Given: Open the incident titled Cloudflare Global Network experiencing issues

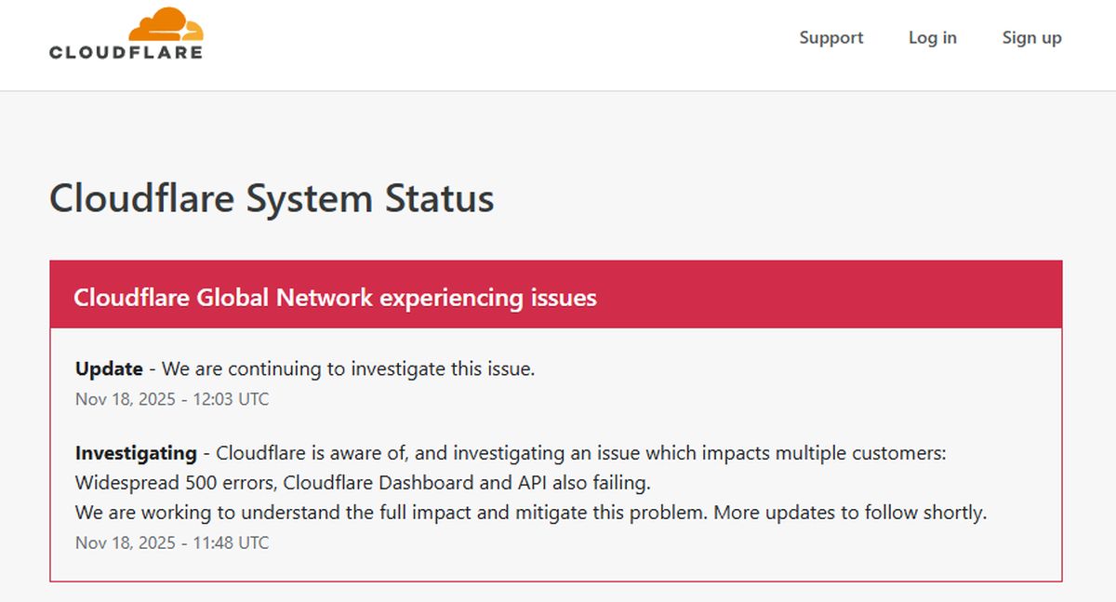Looking at the screenshot, I should (336, 298).
